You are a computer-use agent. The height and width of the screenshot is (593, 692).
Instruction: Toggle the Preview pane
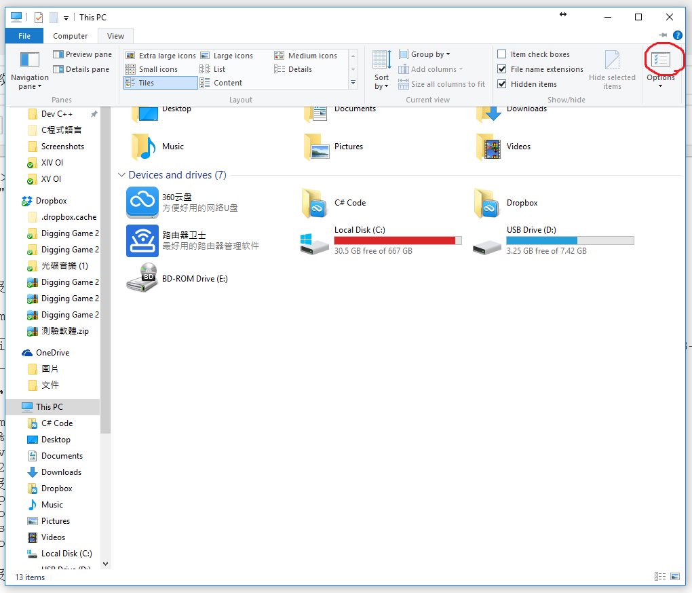tap(82, 54)
